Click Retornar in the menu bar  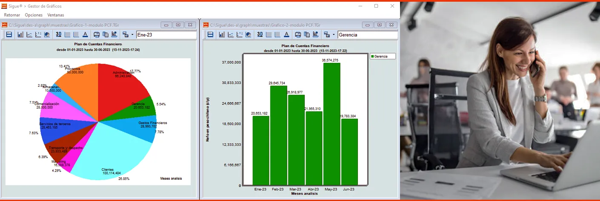click(x=12, y=15)
